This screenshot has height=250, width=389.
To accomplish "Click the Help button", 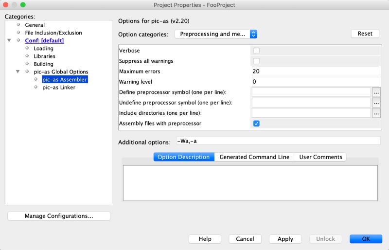I will pyautogui.click(x=205, y=239).
